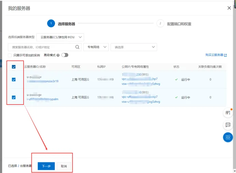Image resolution: width=236 pixels, height=173 pixels.
Task: Click the 私网IP column header
Action: click(x=101, y=67)
